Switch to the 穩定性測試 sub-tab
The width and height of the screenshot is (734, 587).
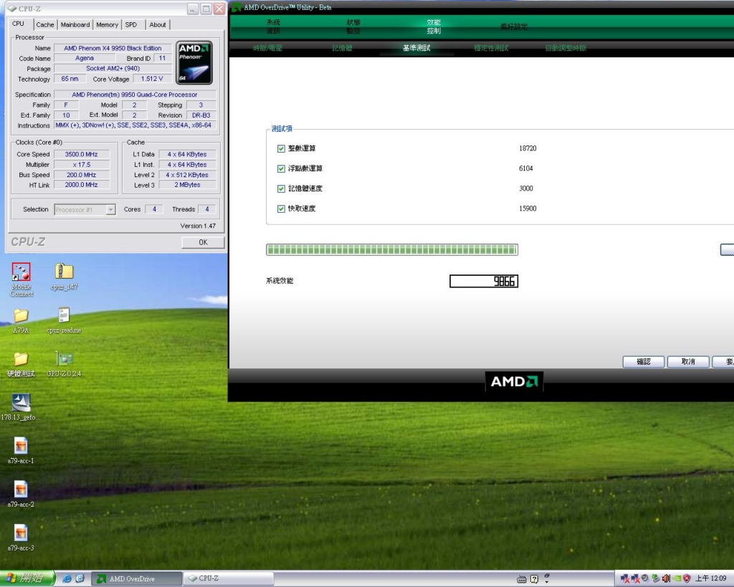point(491,48)
